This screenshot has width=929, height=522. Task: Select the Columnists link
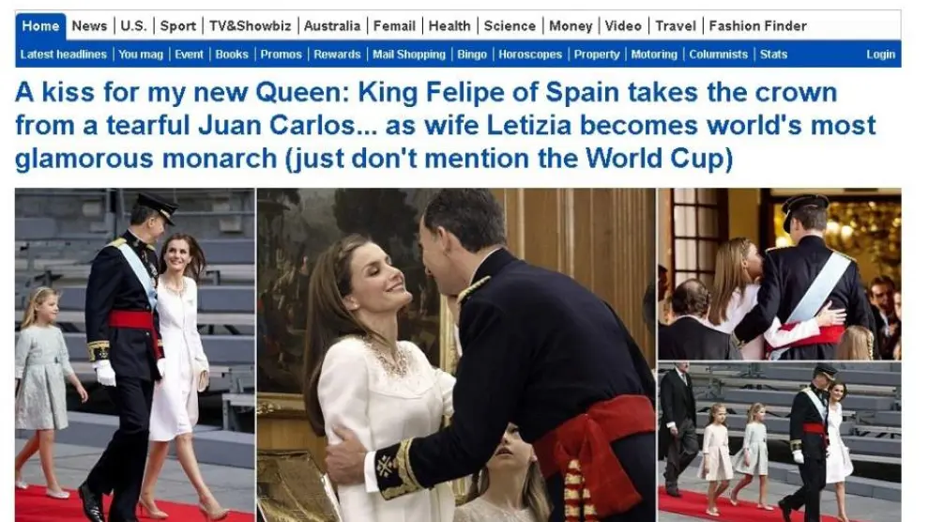pyautogui.click(x=718, y=54)
